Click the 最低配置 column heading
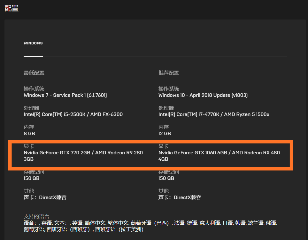This screenshot has width=308, height=240. [34, 73]
